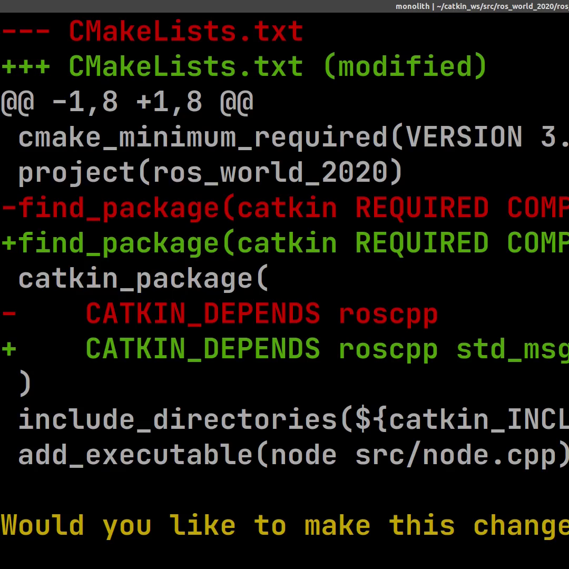The width and height of the screenshot is (569, 569).
Task: Click the word 'VERSION' in the diff
Action: pos(464,138)
